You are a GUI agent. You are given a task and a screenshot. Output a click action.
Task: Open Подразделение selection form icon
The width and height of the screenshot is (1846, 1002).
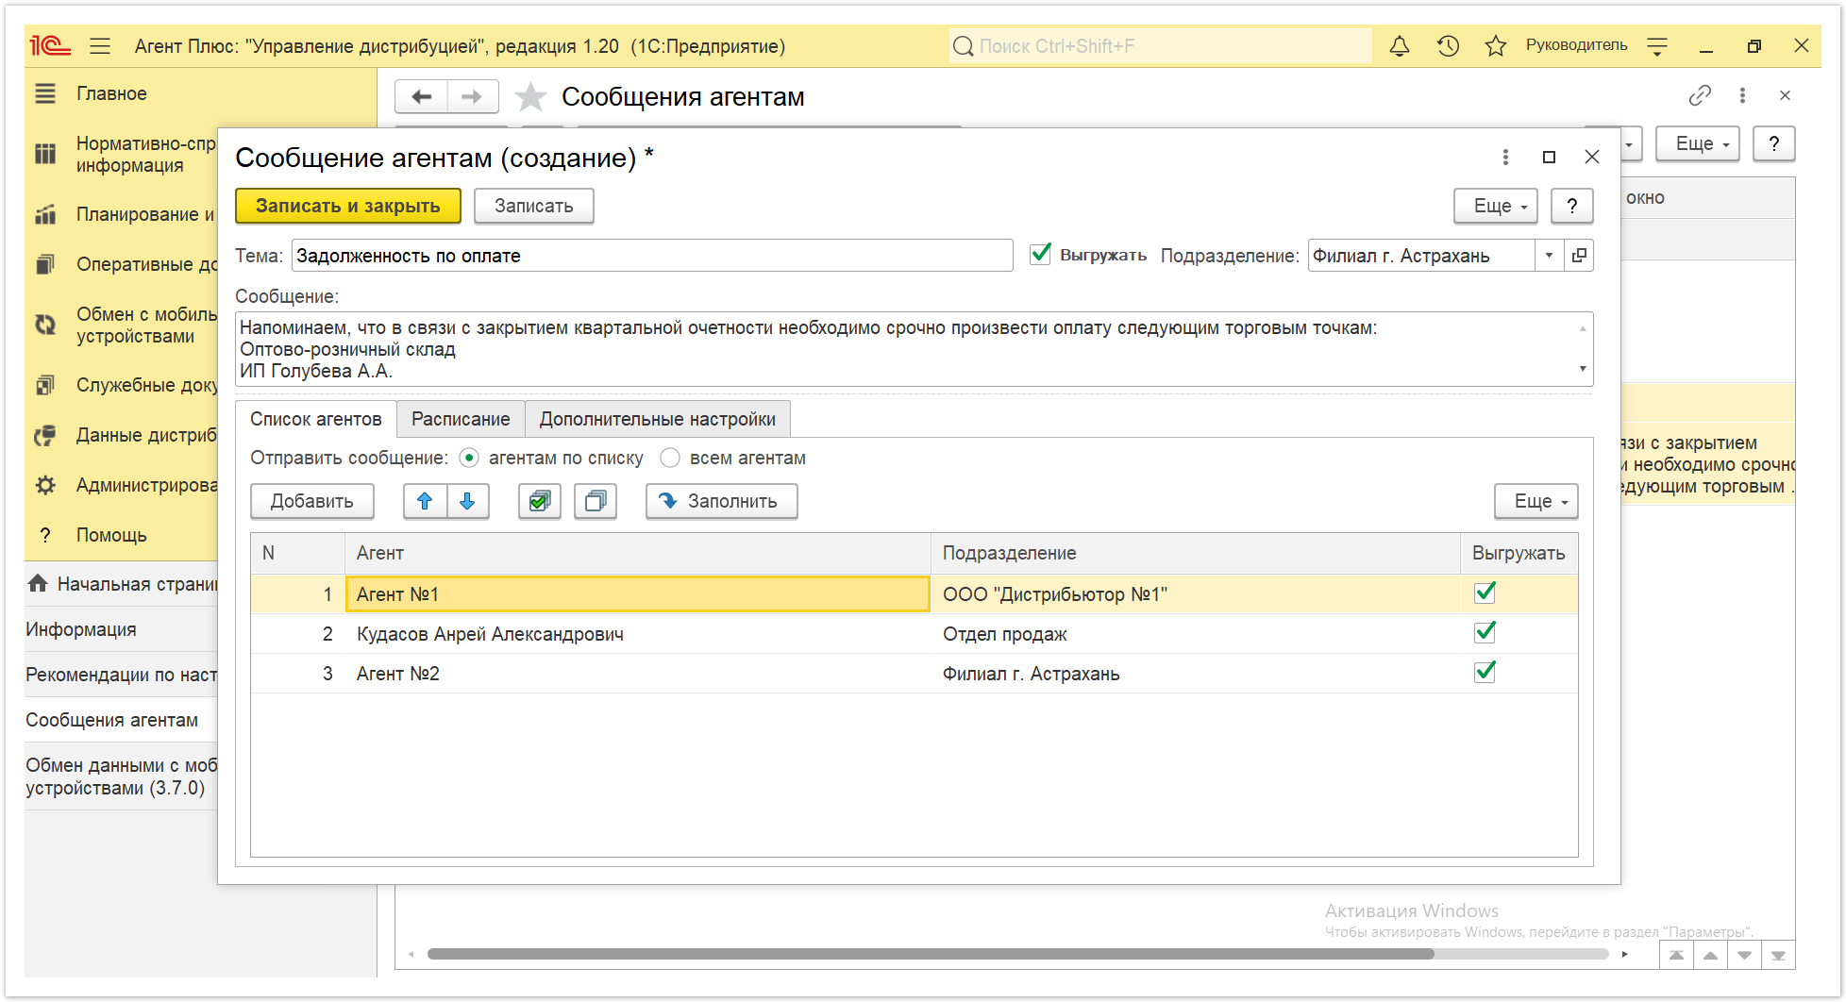1579,256
